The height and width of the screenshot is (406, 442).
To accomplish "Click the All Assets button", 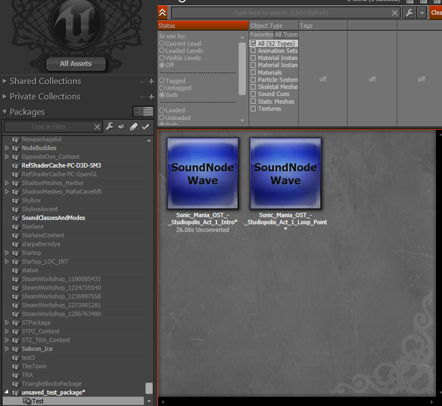I will pyautogui.click(x=76, y=64).
